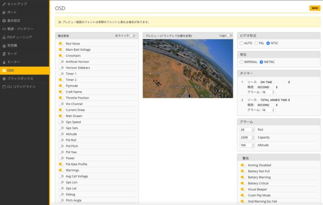Screen dimensions: 323x205
Task: Disable the Rssi Value OSD element
Action: pyautogui.click(x=61, y=43)
